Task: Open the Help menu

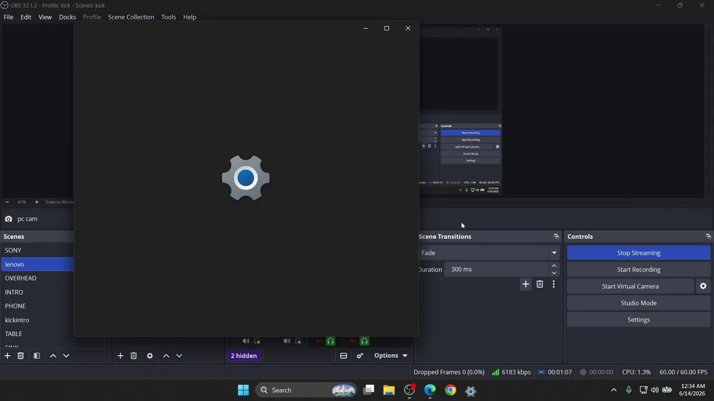Action: click(x=190, y=17)
